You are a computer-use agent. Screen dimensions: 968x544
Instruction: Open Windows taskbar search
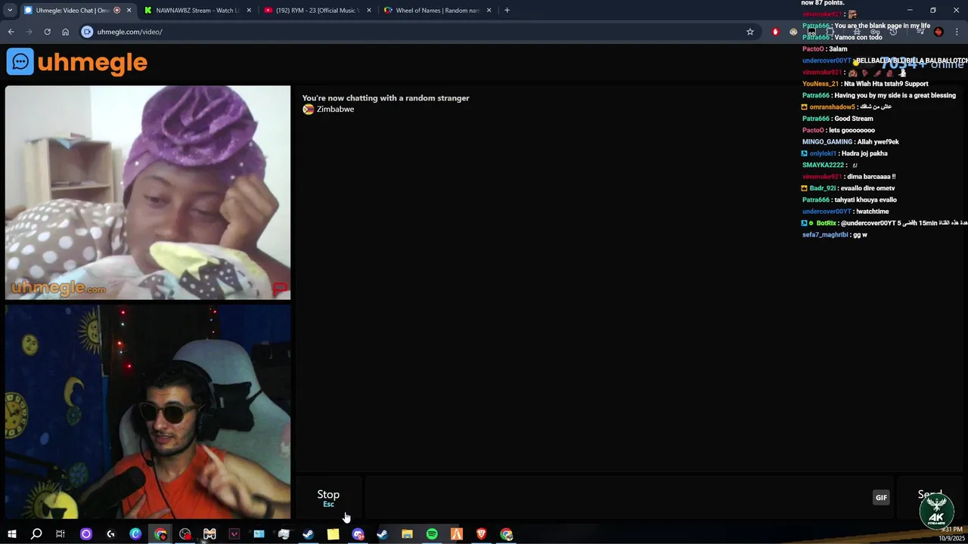(x=36, y=534)
